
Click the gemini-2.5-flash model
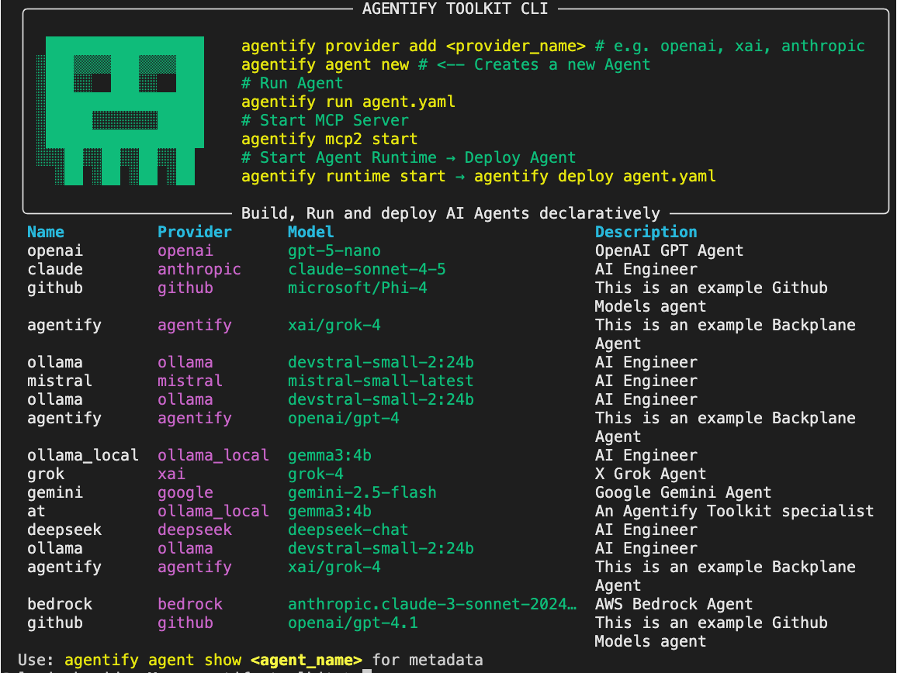[362, 492]
